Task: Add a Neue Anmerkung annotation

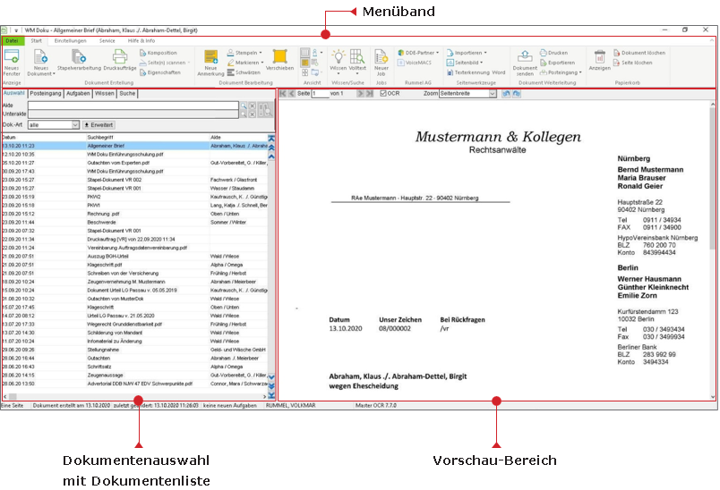Action: (x=210, y=63)
